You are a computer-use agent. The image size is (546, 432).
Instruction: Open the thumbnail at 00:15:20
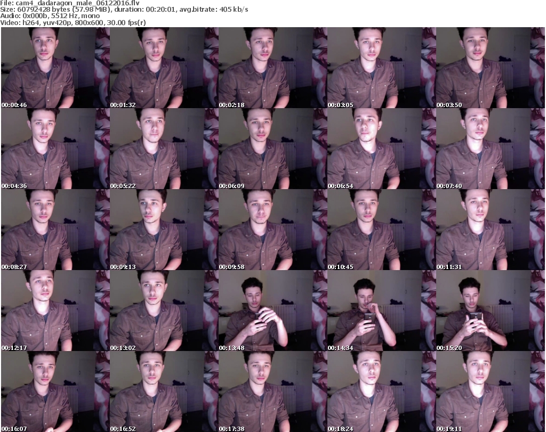point(490,311)
